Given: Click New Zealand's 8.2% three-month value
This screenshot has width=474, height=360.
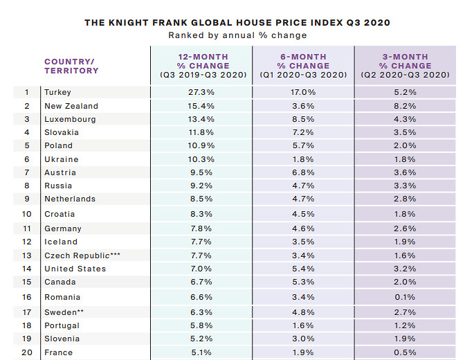Looking at the screenshot, I should tap(405, 106).
